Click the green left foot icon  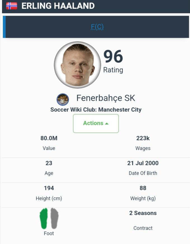[x=44, y=218]
